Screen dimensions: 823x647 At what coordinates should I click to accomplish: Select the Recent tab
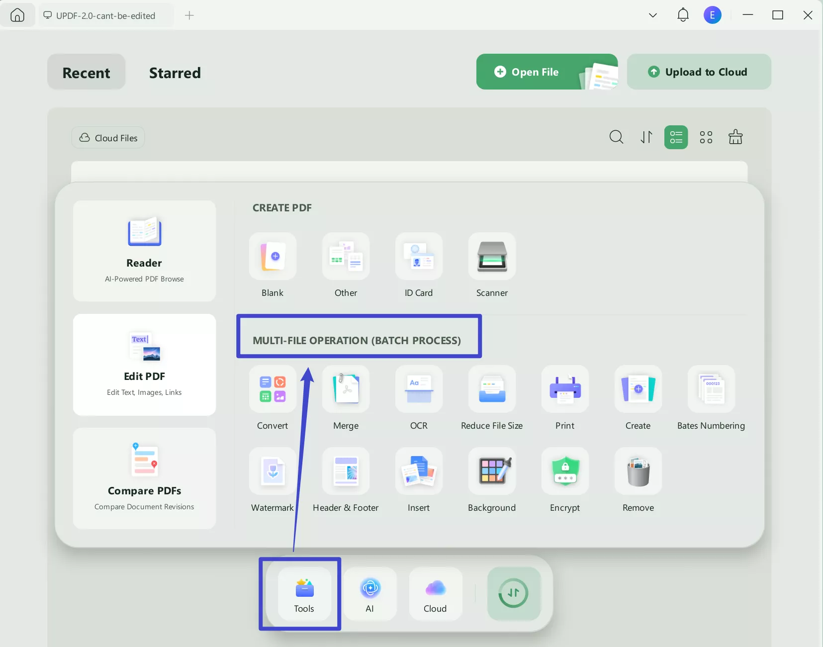point(86,72)
